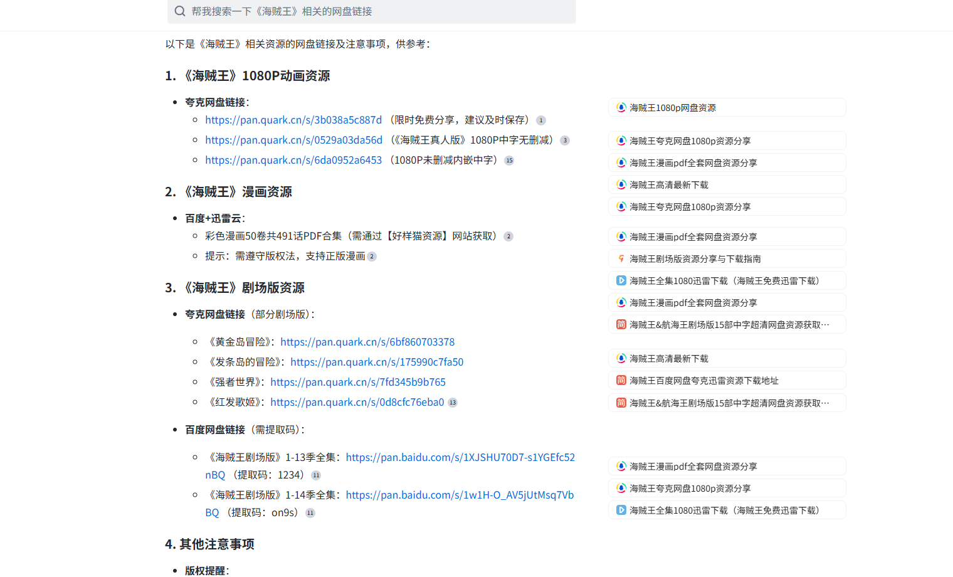Open the quark link ending in 3b038a5c887d
Screen dimensions: 953x577
point(293,120)
